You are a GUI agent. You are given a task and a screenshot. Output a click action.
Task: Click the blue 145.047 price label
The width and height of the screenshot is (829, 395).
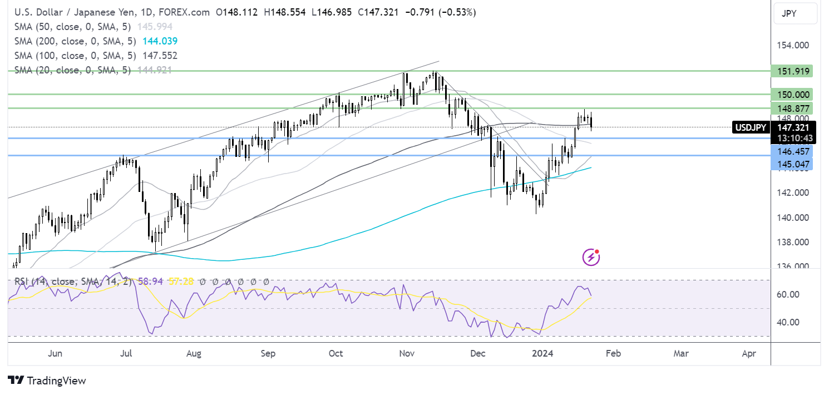pos(792,164)
